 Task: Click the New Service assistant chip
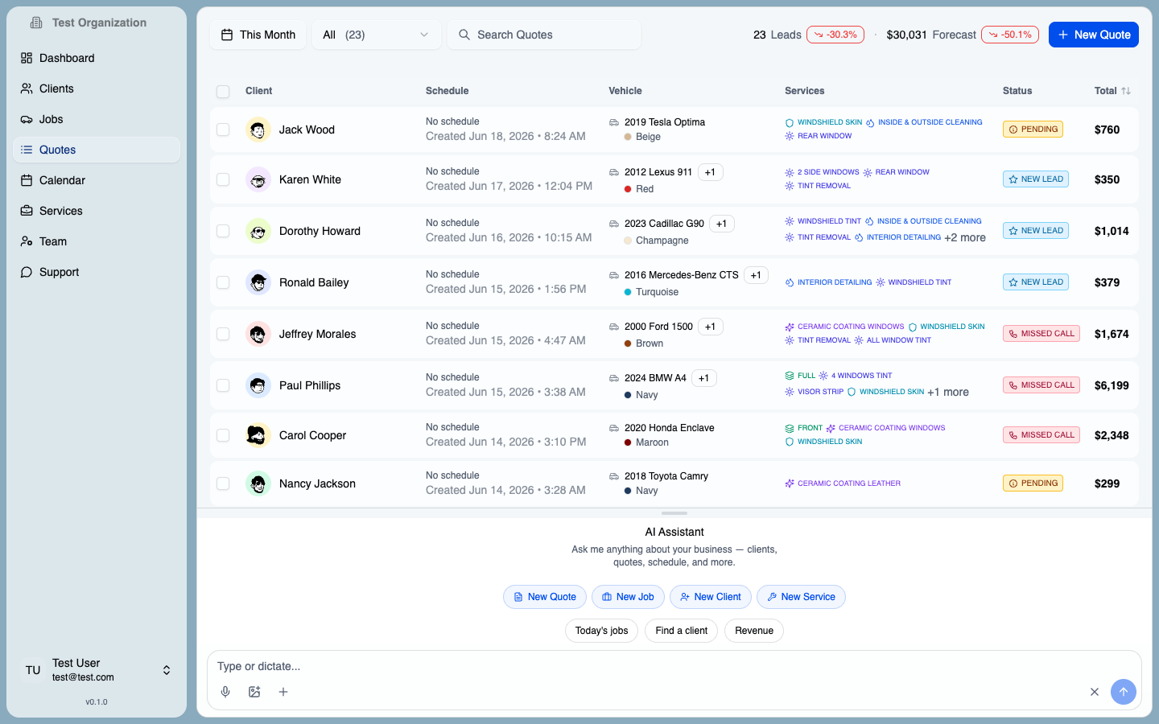[x=801, y=597]
